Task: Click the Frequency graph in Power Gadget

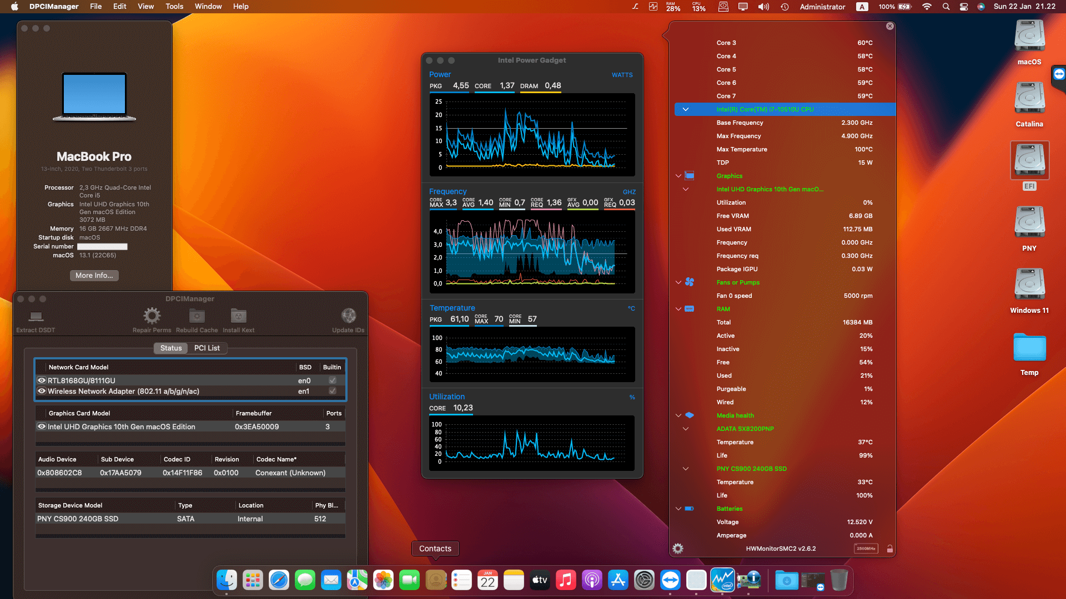Action: (x=532, y=252)
